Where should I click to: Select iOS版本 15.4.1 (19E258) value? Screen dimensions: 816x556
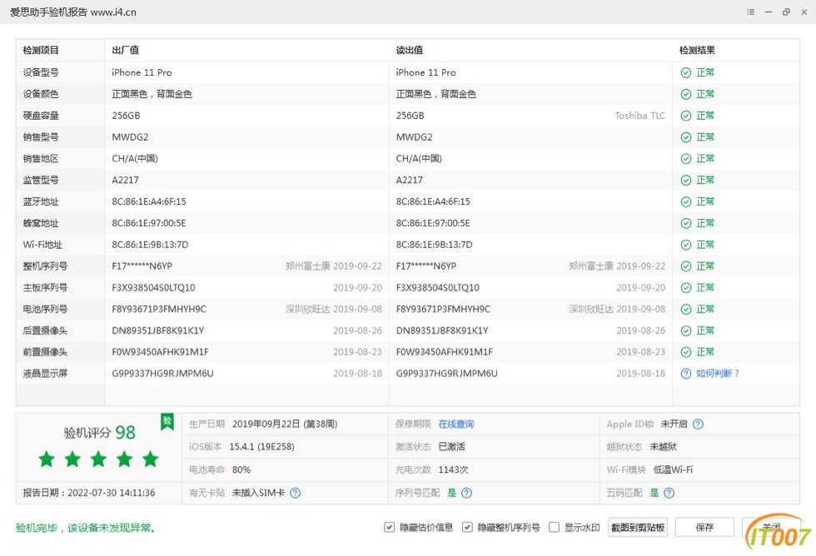[261, 447]
